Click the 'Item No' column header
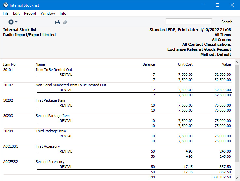This screenshot has width=240, height=181. pyautogui.click(x=9, y=64)
